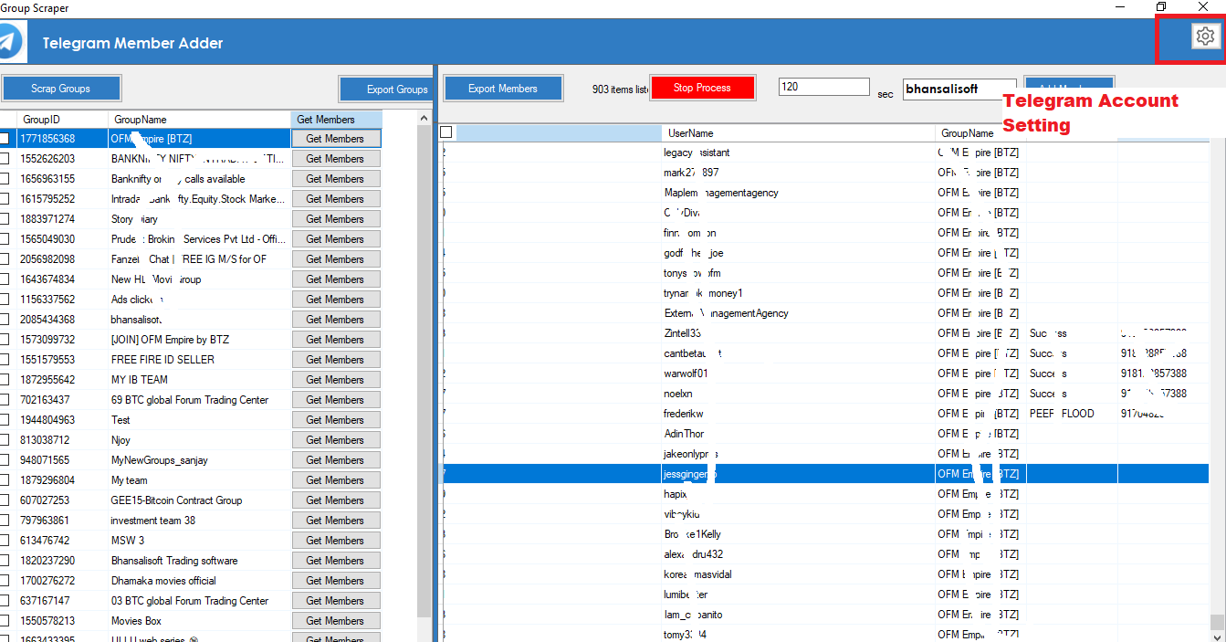The image size is (1226, 642).
Task: Get Members for investment team 38 row
Action: click(x=335, y=521)
